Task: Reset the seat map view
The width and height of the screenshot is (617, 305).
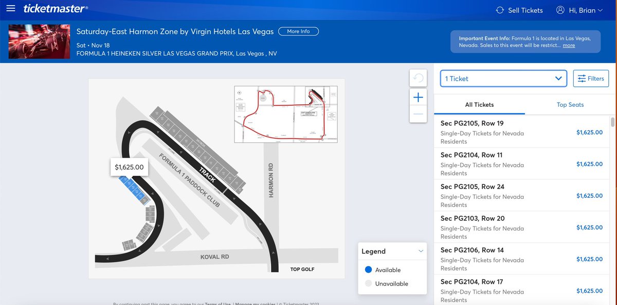Action: click(x=419, y=79)
